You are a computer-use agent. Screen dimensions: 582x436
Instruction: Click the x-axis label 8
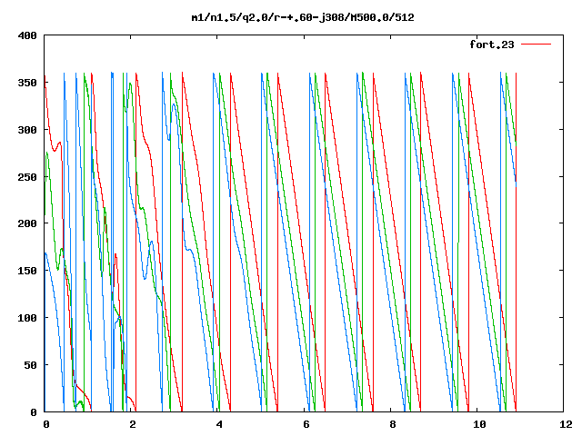point(393,424)
